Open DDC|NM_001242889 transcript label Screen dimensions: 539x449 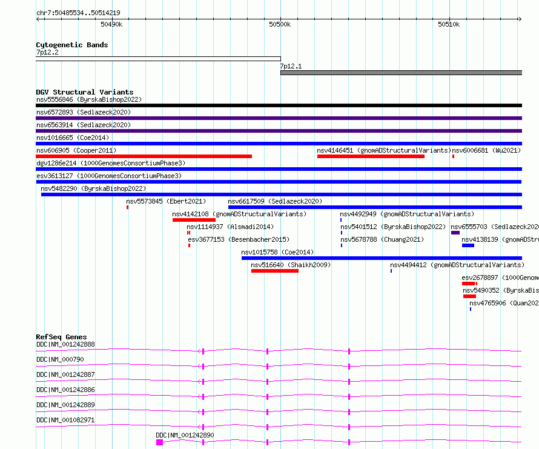tap(65, 405)
